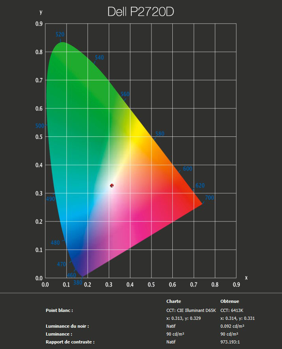This screenshot has width=282, height=349.
Task: Click the 'CCT: CIE Illuminant D65K' value
Action: coord(191,310)
